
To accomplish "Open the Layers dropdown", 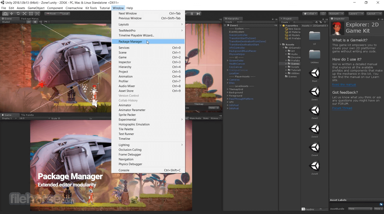I will (355, 13).
